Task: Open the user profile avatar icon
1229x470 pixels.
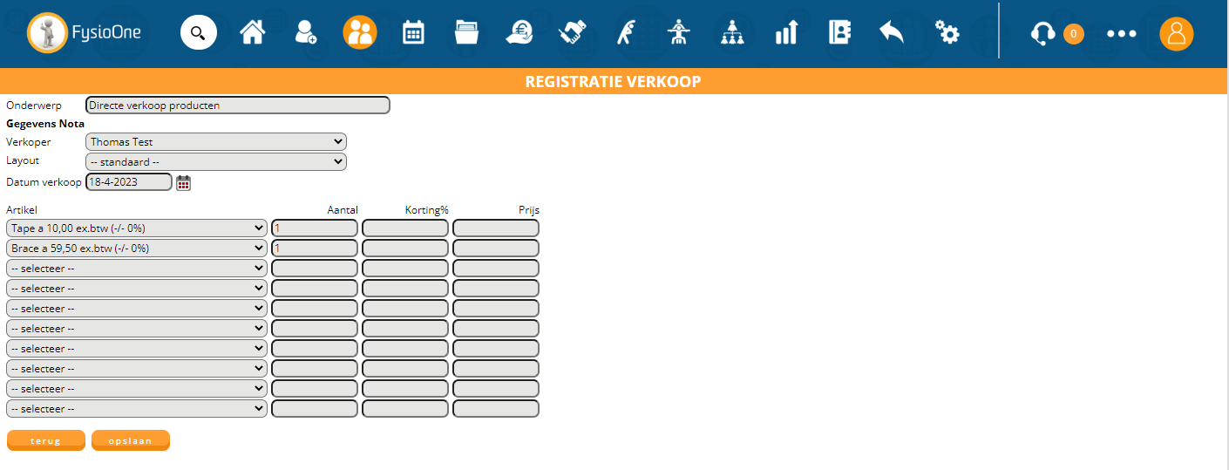Action: pyautogui.click(x=1176, y=34)
